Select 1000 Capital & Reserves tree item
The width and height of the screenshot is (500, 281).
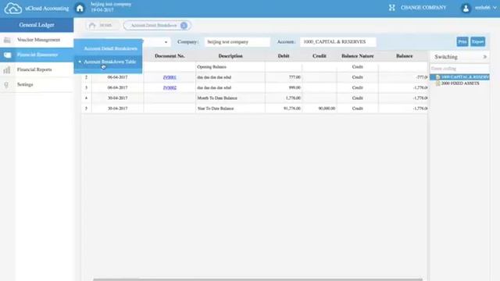click(x=465, y=77)
